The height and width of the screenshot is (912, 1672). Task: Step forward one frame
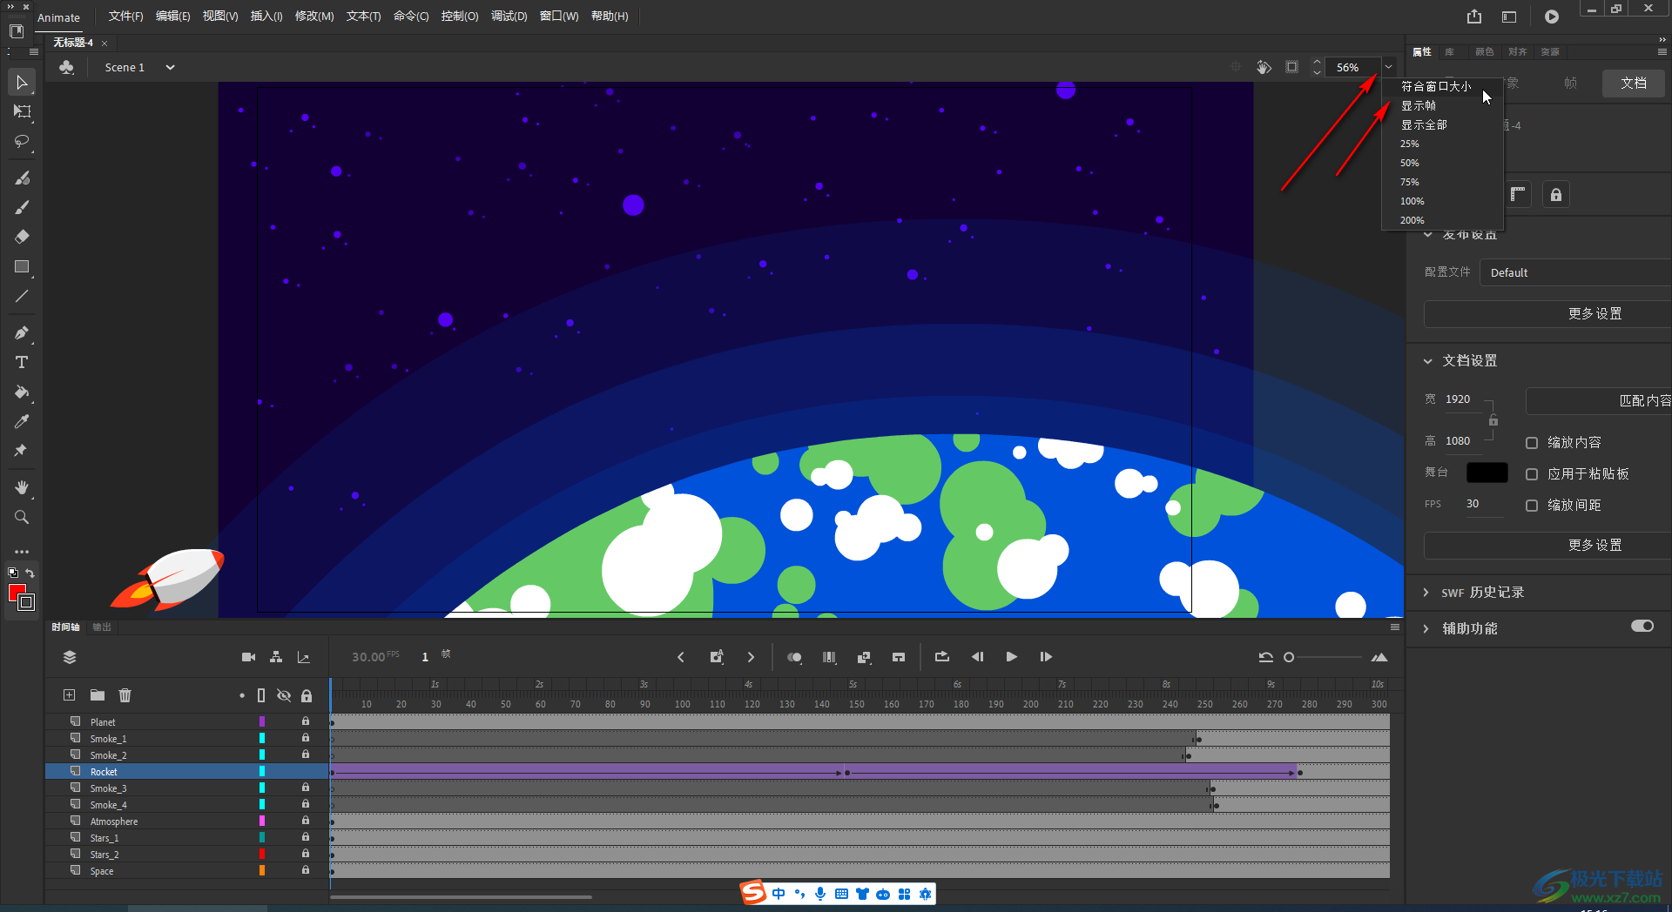click(1046, 657)
